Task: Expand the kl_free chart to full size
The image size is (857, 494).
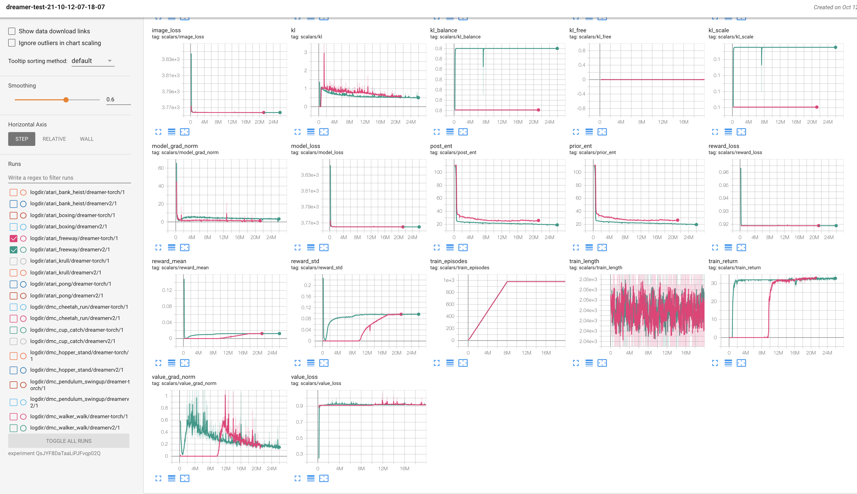Action: (x=576, y=132)
